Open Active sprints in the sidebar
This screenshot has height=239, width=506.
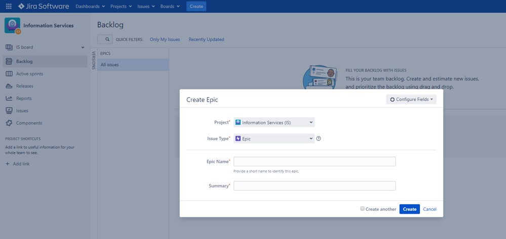click(x=45, y=74)
